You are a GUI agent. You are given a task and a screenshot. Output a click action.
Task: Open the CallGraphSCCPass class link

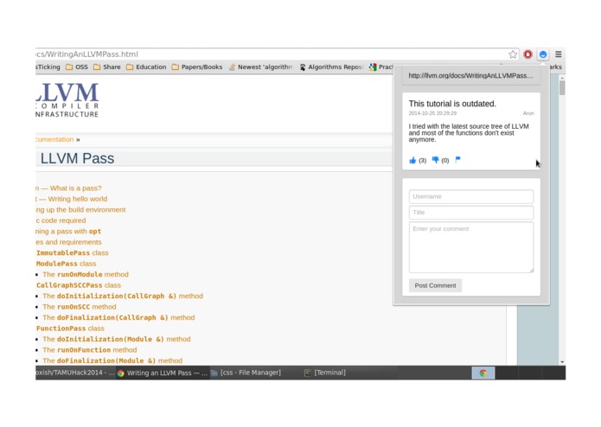click(79, 285)
